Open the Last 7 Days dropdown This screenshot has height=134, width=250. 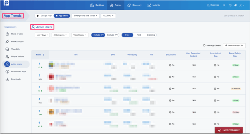pos(42,35)
